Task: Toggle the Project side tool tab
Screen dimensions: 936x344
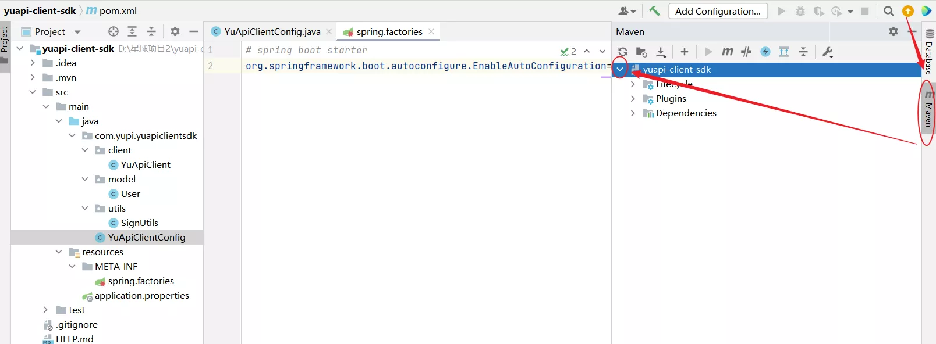Action: [5, 46]
